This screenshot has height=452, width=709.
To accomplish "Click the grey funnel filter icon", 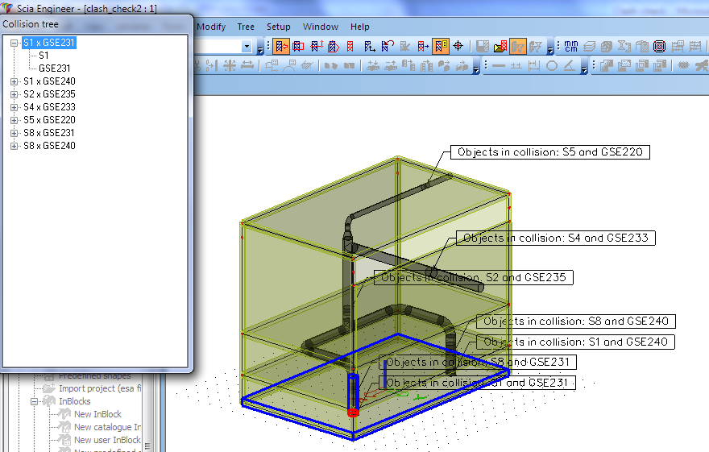I will click(535, 46).
